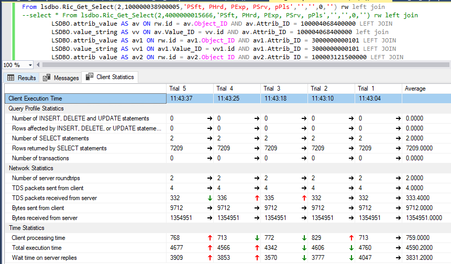Select the Total execution time row label
Viewport: 451px width, 264px height.
37,248
